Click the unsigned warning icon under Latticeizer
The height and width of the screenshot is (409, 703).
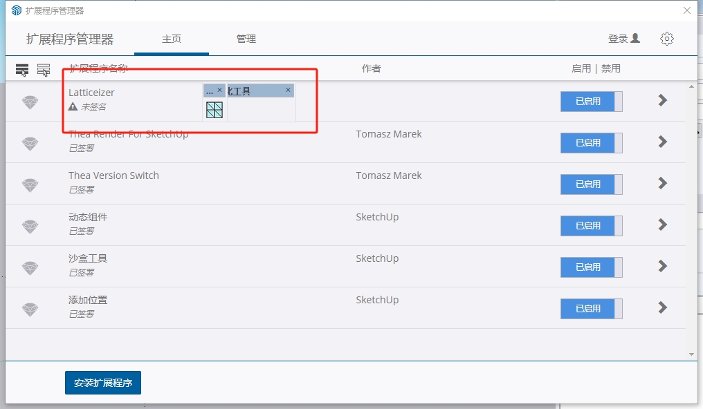[73, 106]
